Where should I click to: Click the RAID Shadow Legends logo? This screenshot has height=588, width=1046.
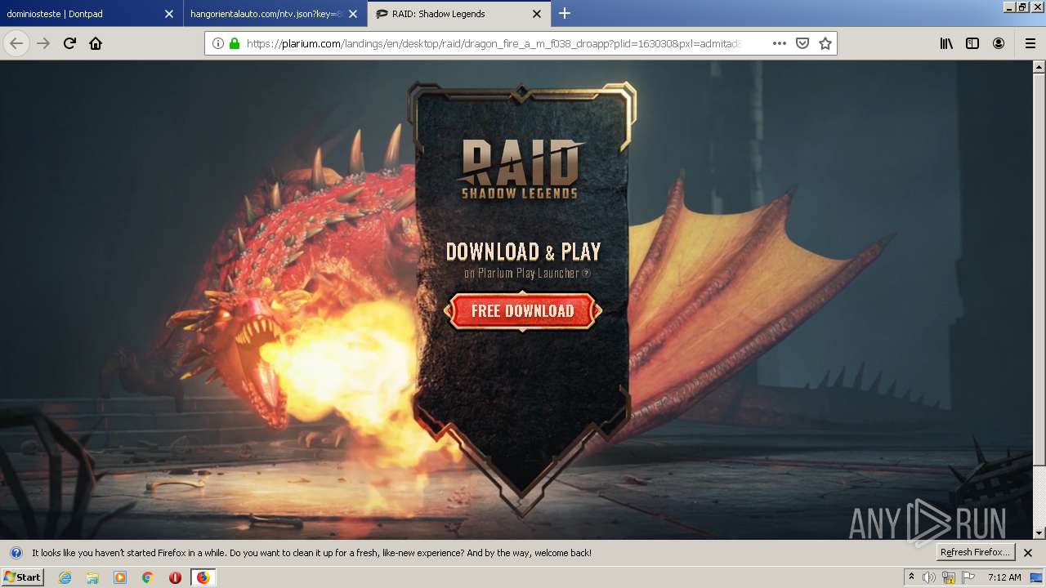click(x=520, y=170)
